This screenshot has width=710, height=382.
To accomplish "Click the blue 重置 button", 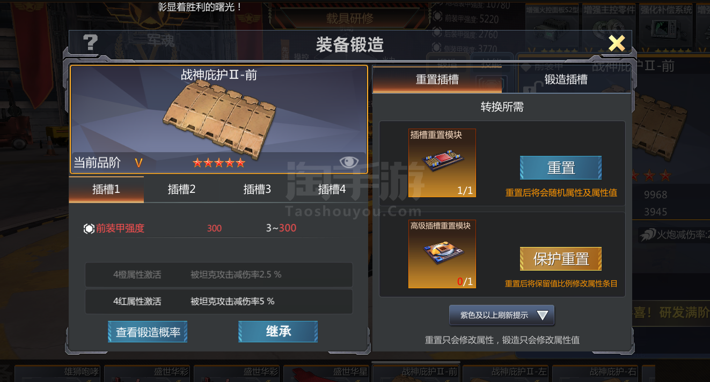I will click(x=561, y=168).
